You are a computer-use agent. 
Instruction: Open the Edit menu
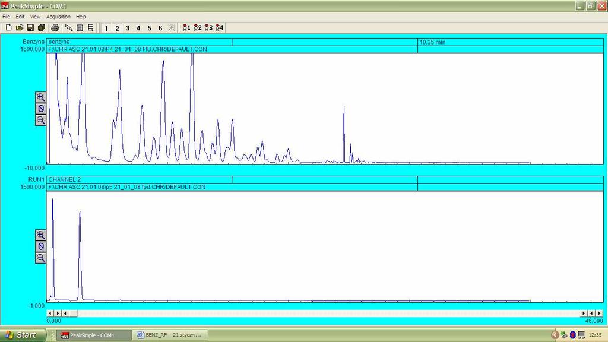[20, 17]
